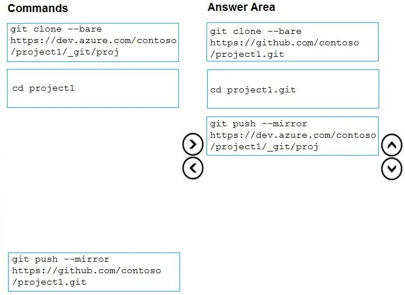Select the git clone --bare dev.azure.com command box
The image size is (405, 295).
(x=93, y=42)
